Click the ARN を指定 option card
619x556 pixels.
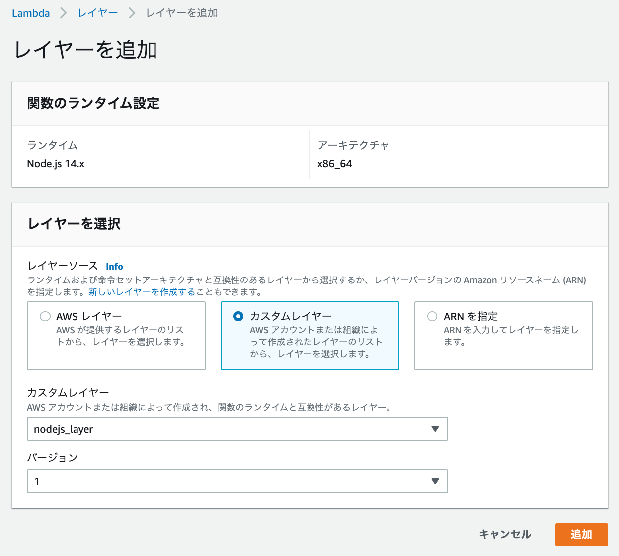coord(503,335)
